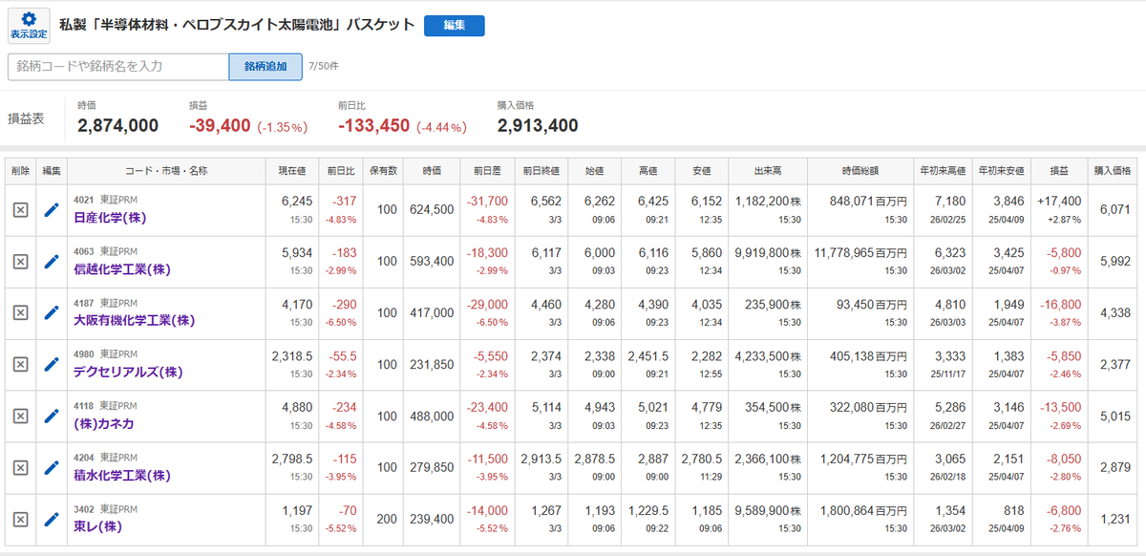This screenshot has width=1146, height=556.
Task: Edit the カネカ entry with pencil icon
Action: [x=52, y=416]
